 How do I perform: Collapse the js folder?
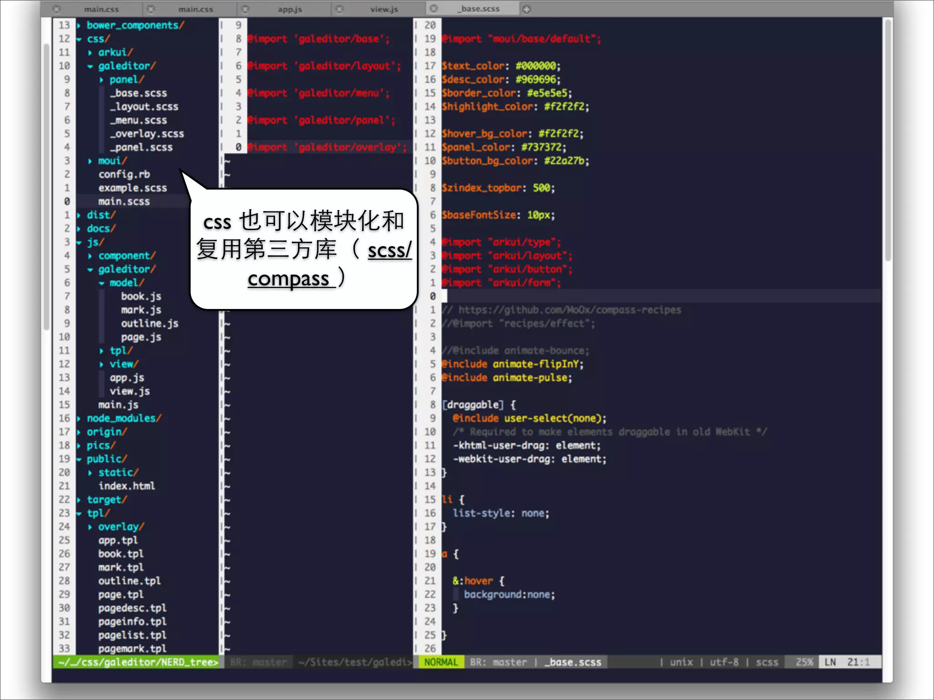79,242
